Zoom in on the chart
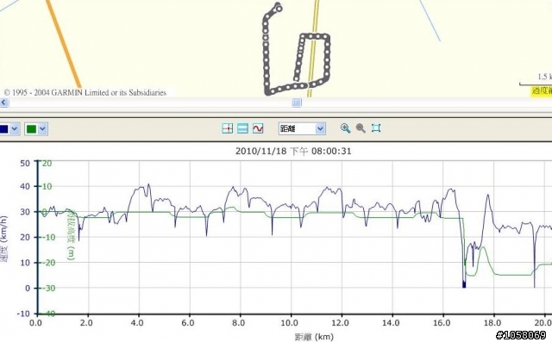The width and height of the screenshot is (552, 342). click(345, 128)
